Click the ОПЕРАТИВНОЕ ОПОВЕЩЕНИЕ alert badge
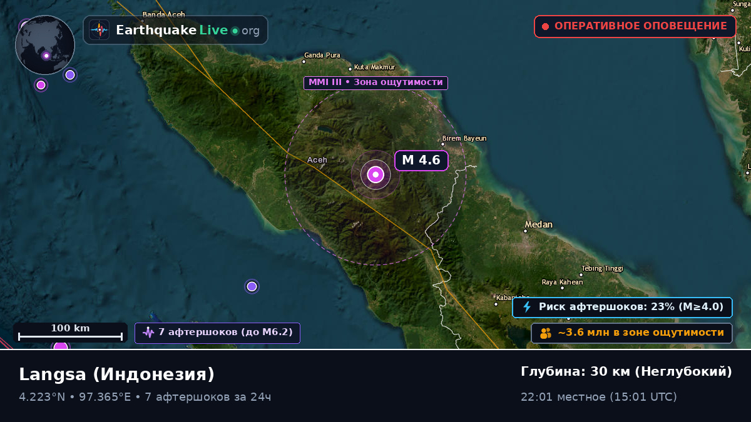751x422 pixels. point(635,26)
